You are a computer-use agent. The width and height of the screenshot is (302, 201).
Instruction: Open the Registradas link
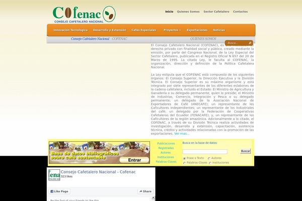pyautogui.click(x=166, y=148)
